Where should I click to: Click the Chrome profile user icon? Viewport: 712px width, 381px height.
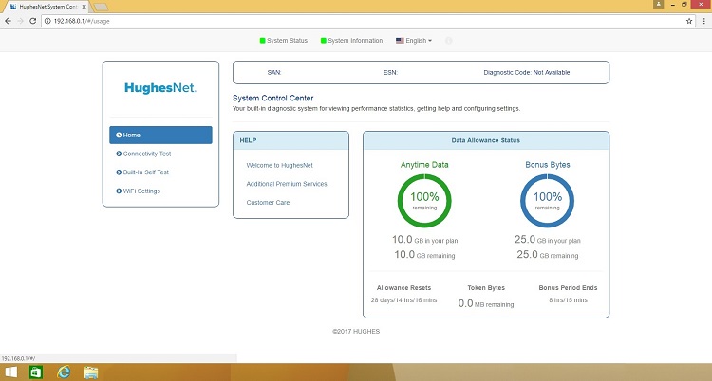coord(659,4)
